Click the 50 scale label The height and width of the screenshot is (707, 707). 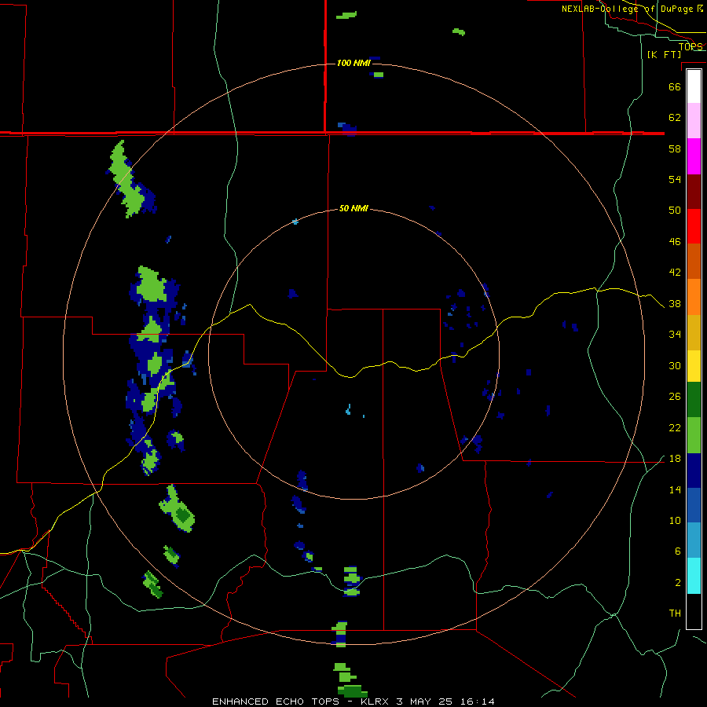(675, 210)
